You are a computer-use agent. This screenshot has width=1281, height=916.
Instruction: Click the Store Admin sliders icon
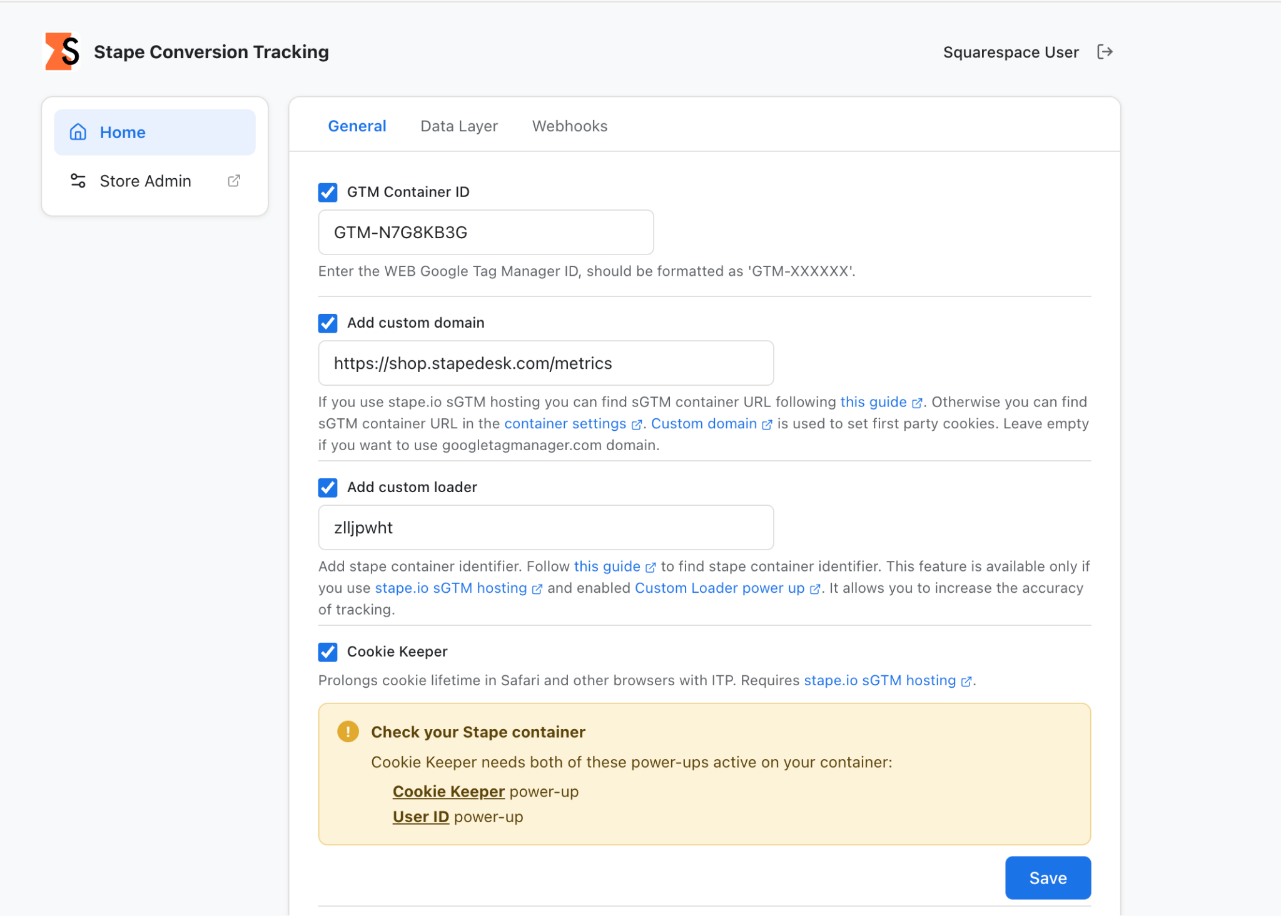[x=78, y=181]
